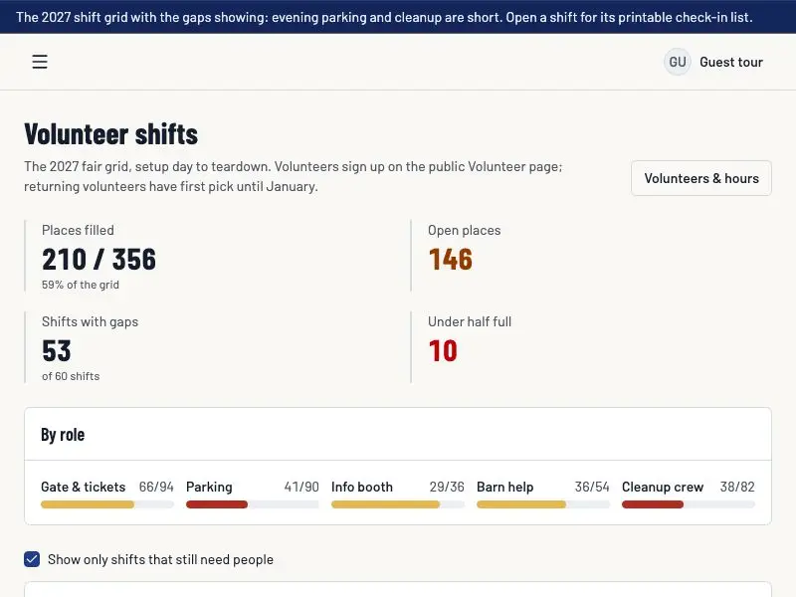Click the Shifts with gaps 53 stat
The image size is (796, 597).
click(x=57, y=351)
